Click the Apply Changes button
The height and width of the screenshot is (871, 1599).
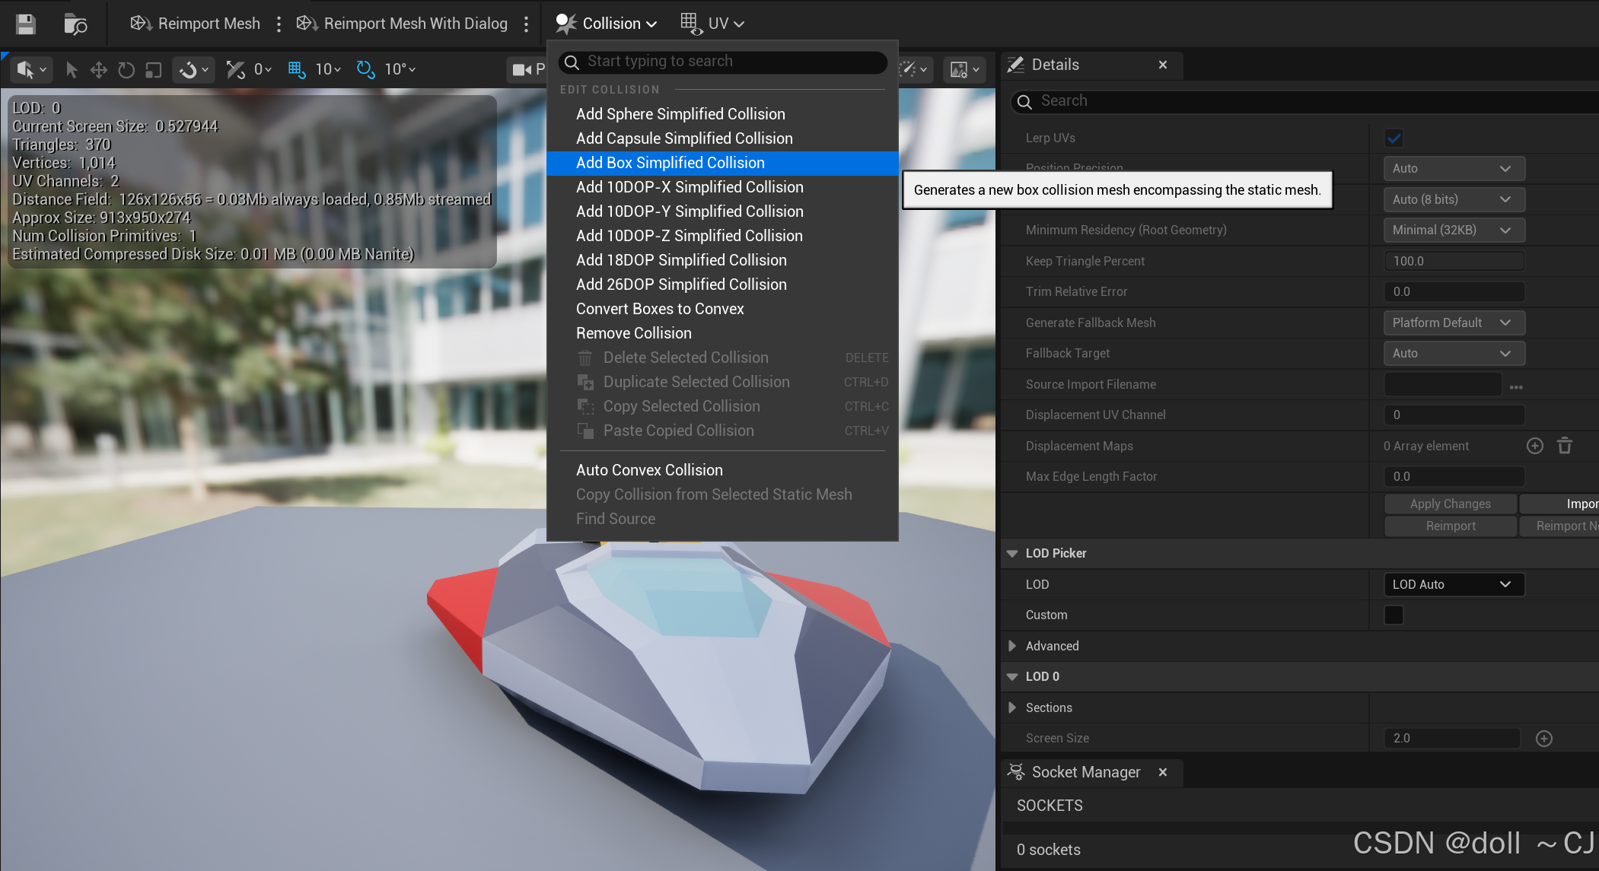1450,504
